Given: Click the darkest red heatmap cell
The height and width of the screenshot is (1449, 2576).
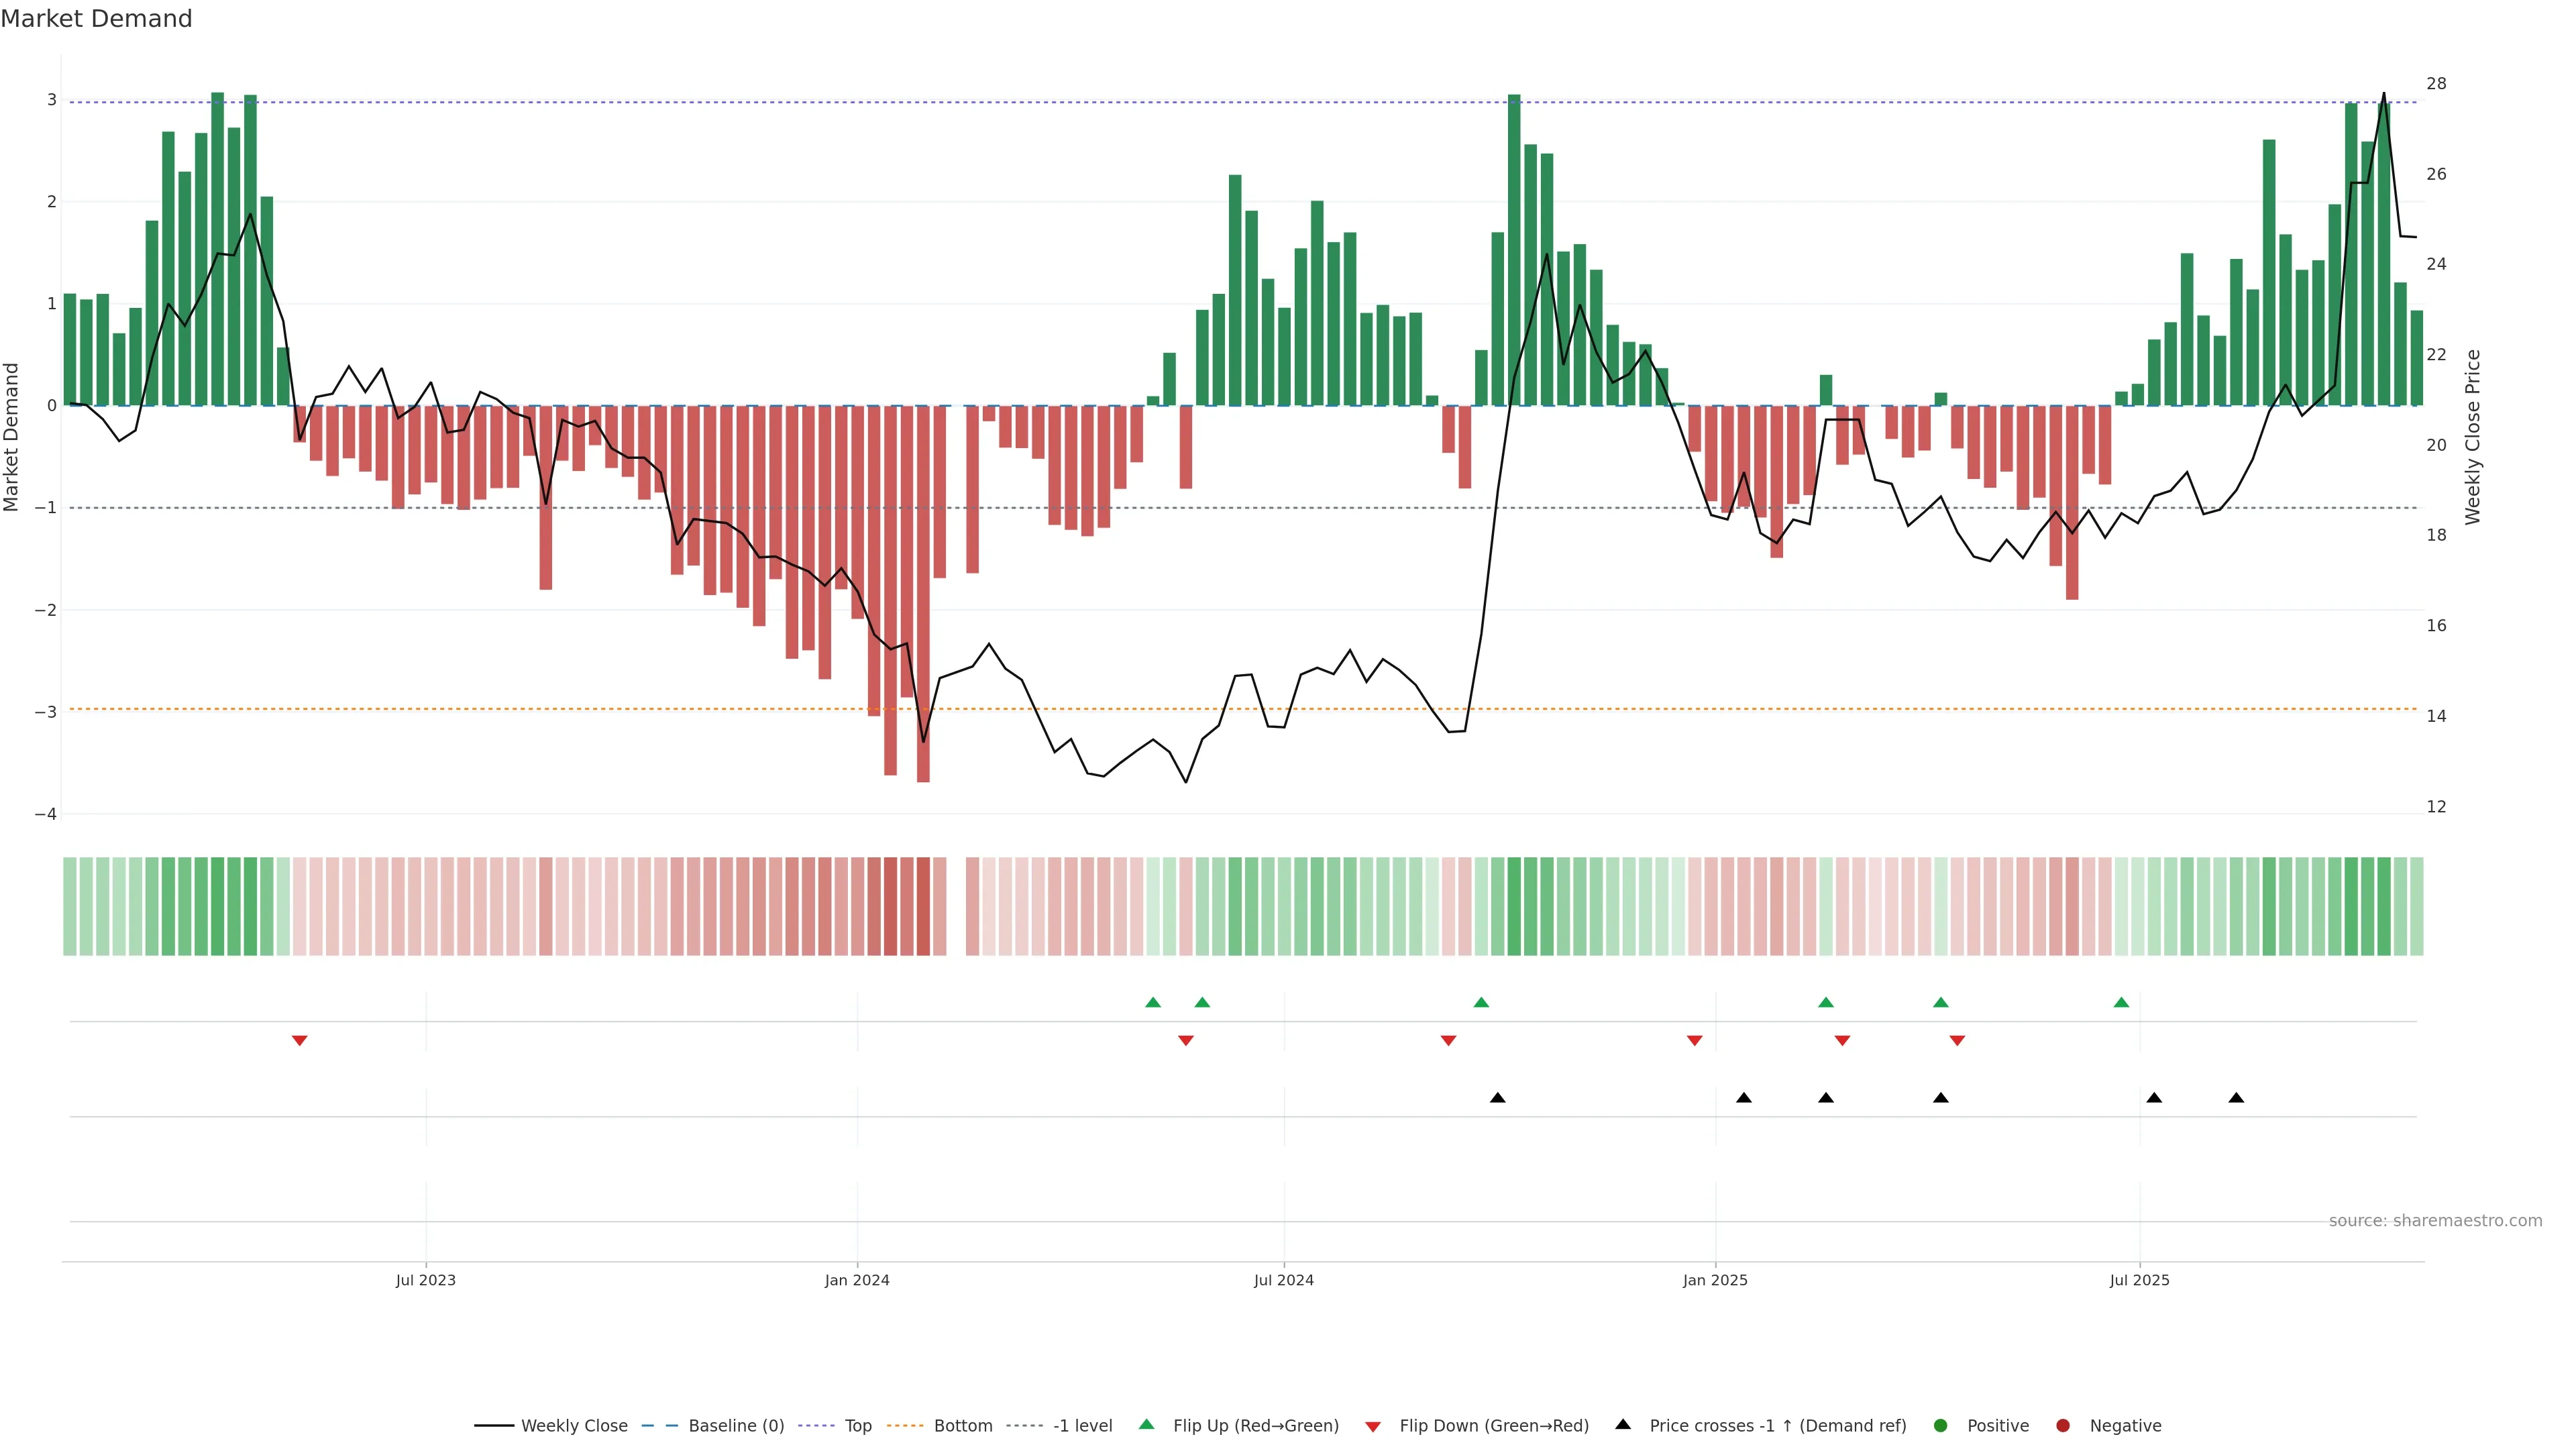Looking at the screenshot, I should click(923, 906).
